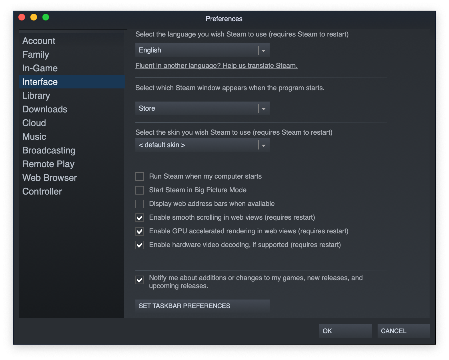The height and width of the screenshot is (360, 449).
Task: Open the Library preferences section
Action: coord(36,96)
